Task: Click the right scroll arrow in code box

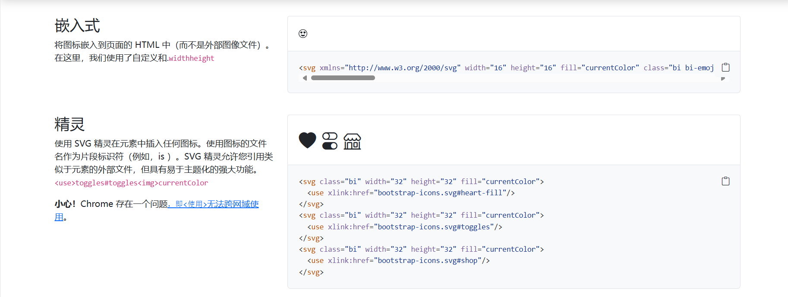Action: (x=723, y=78)
